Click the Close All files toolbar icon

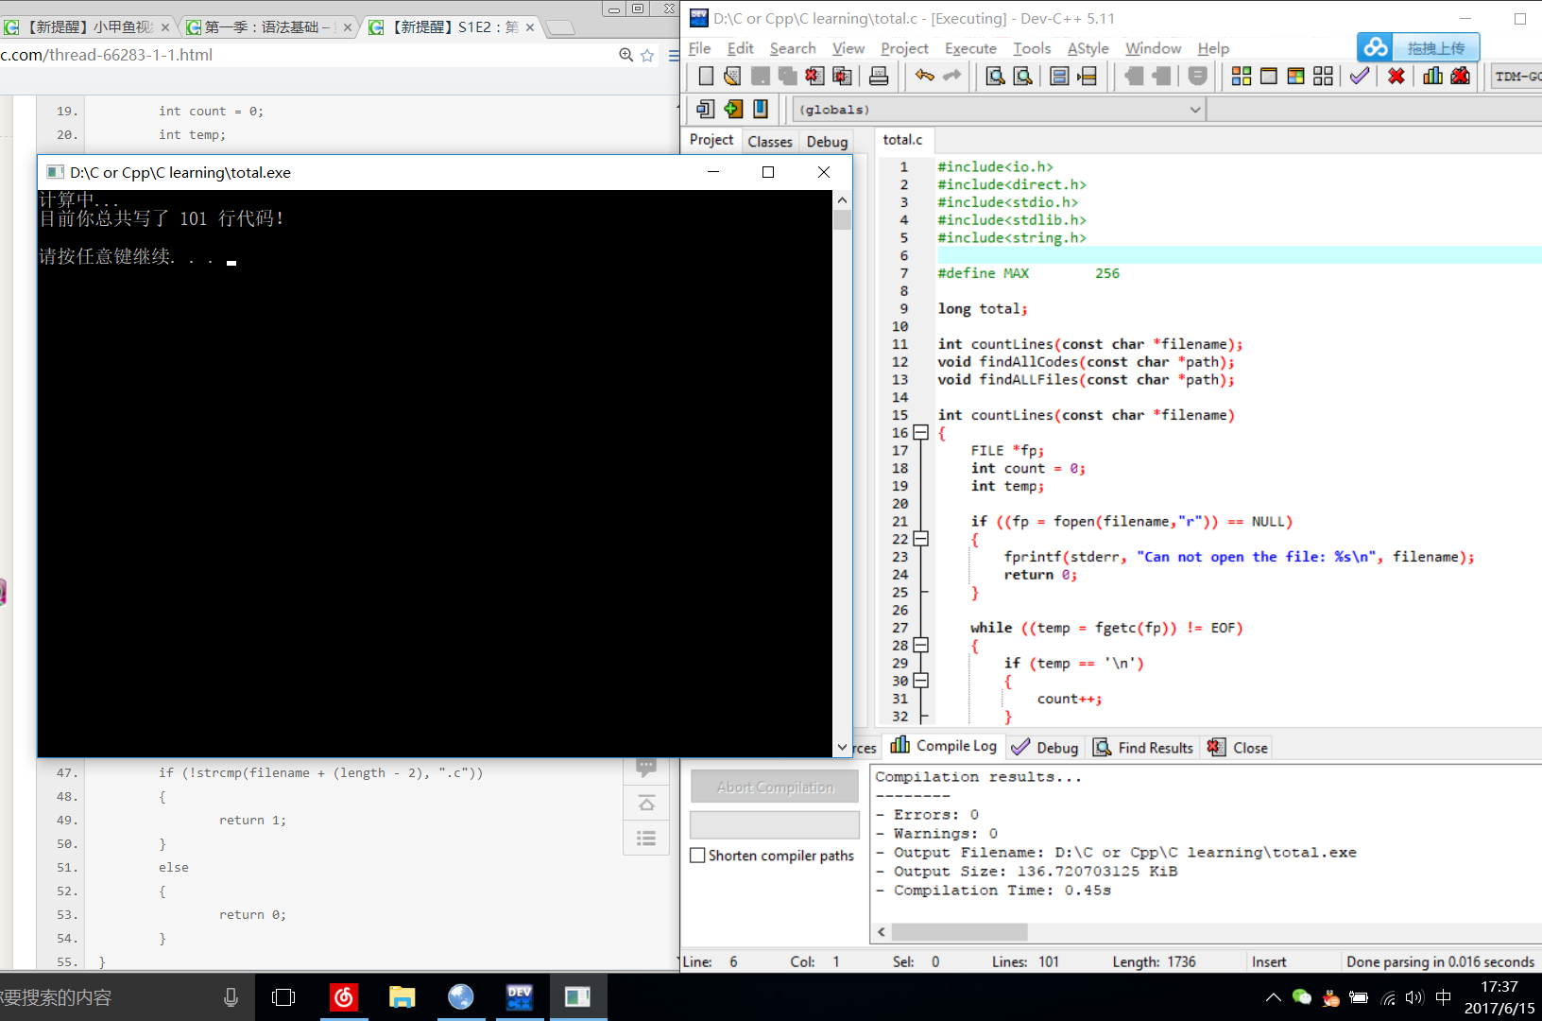pyautogui.click(x=842, y=77)
